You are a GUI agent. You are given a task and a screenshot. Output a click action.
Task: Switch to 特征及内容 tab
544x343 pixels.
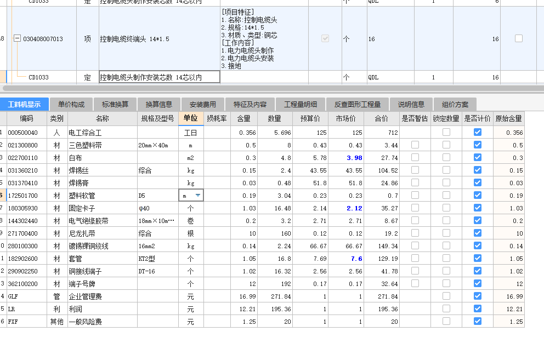(250, 105)
